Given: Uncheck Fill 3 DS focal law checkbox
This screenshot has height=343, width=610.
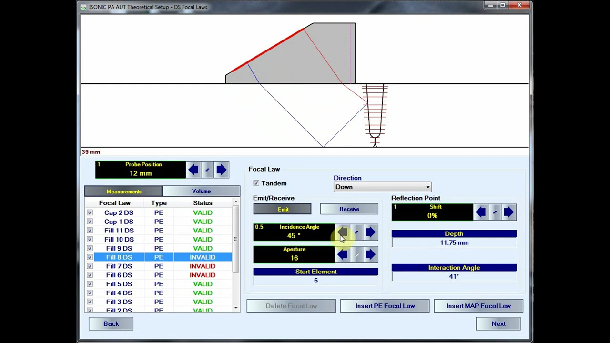Looking at the screenshot, I should point(90,302).
